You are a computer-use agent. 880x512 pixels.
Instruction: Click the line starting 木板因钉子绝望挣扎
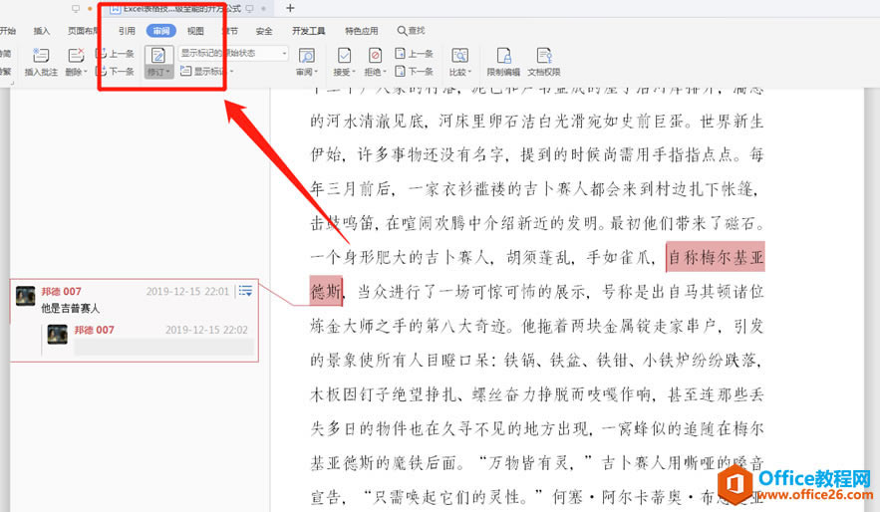pos(537,394)
